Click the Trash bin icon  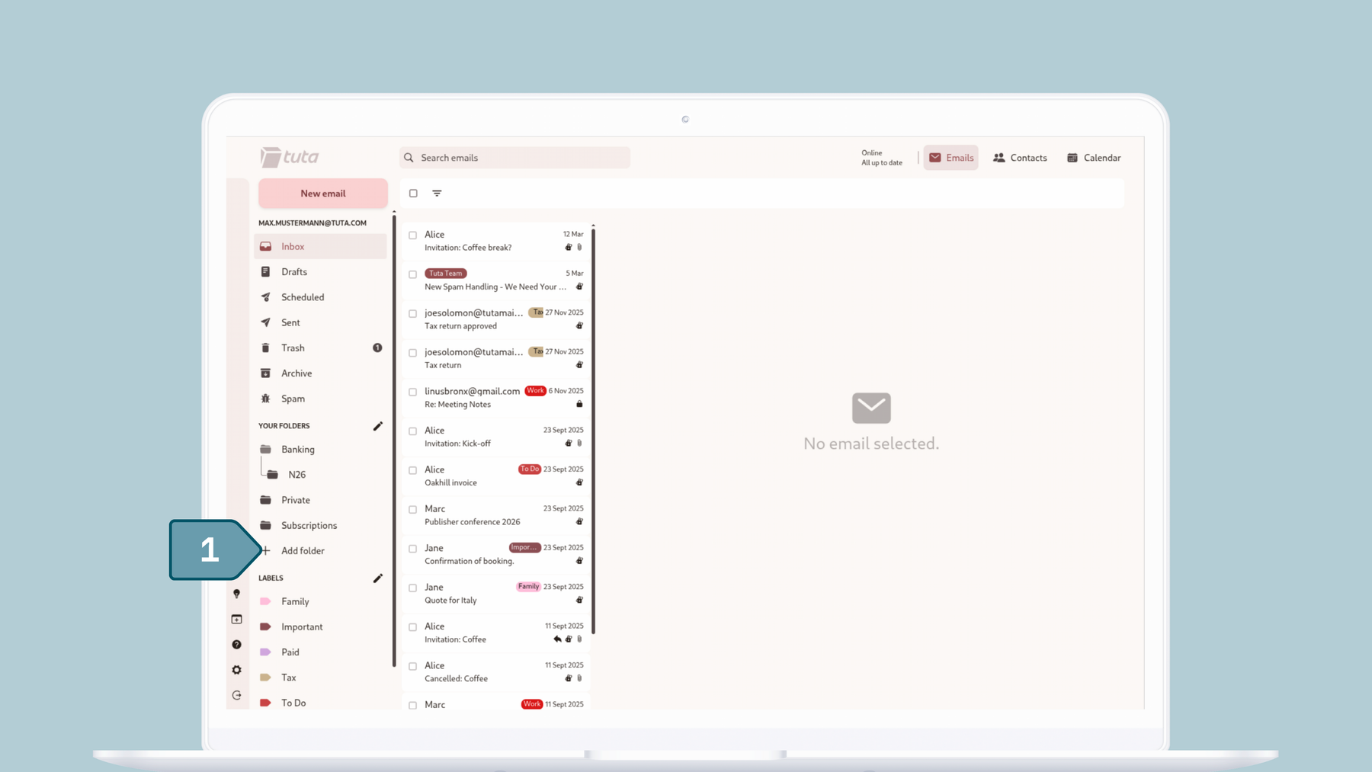tap(265, 348)
